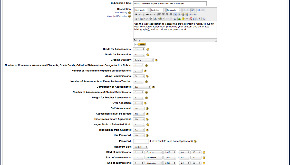This screenshot has width=290, height=165.
Task: Insert an emoticon with the smiley icon
Action: (x=183, y=19)
